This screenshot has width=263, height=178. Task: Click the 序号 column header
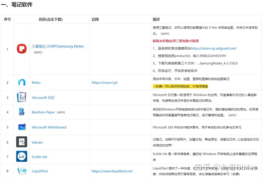pos(7,19)
